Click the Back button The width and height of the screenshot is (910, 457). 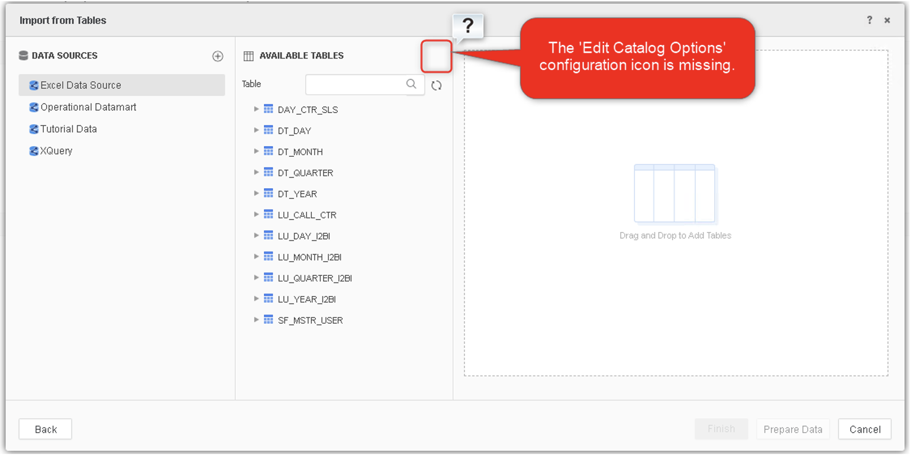(x=46, y=429)
